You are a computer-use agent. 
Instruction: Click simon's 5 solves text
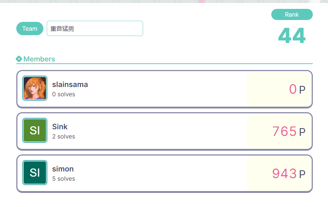[64, 179]
